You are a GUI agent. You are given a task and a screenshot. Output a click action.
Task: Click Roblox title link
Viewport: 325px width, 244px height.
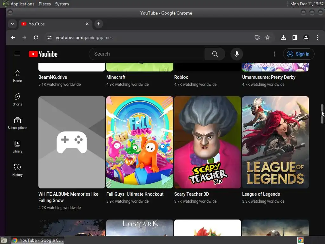pos(181,77)
